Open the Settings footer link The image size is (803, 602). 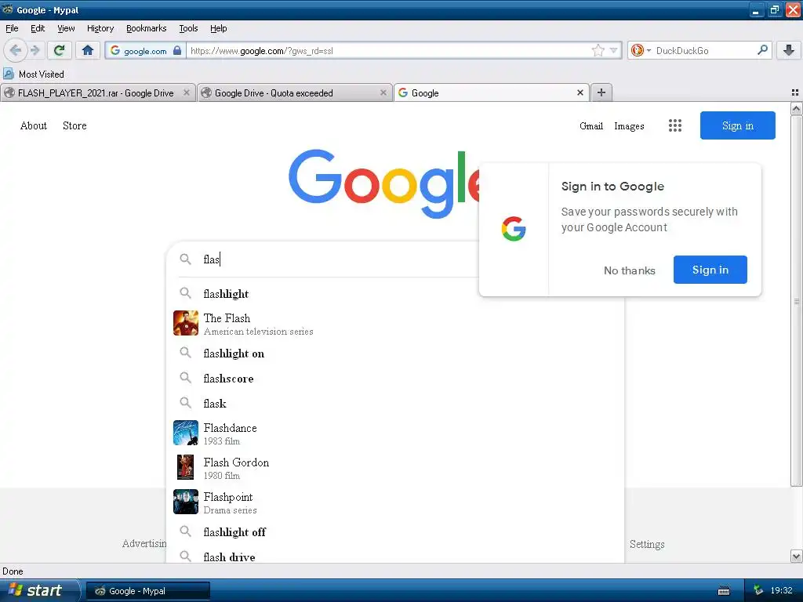point(647,544)
